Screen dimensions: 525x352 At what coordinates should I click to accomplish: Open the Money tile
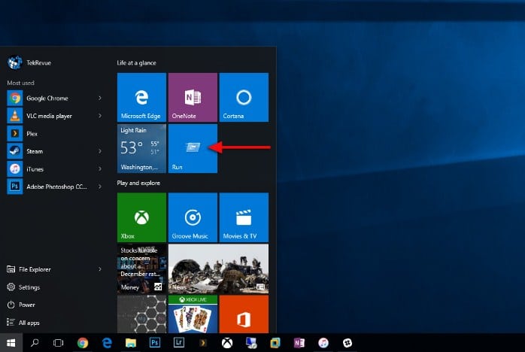click(141, 269)
